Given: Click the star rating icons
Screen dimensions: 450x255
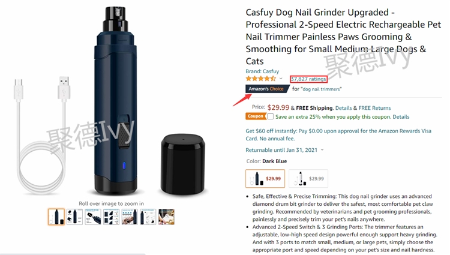Looking at the screenshot, I should [x=260, y=79].
